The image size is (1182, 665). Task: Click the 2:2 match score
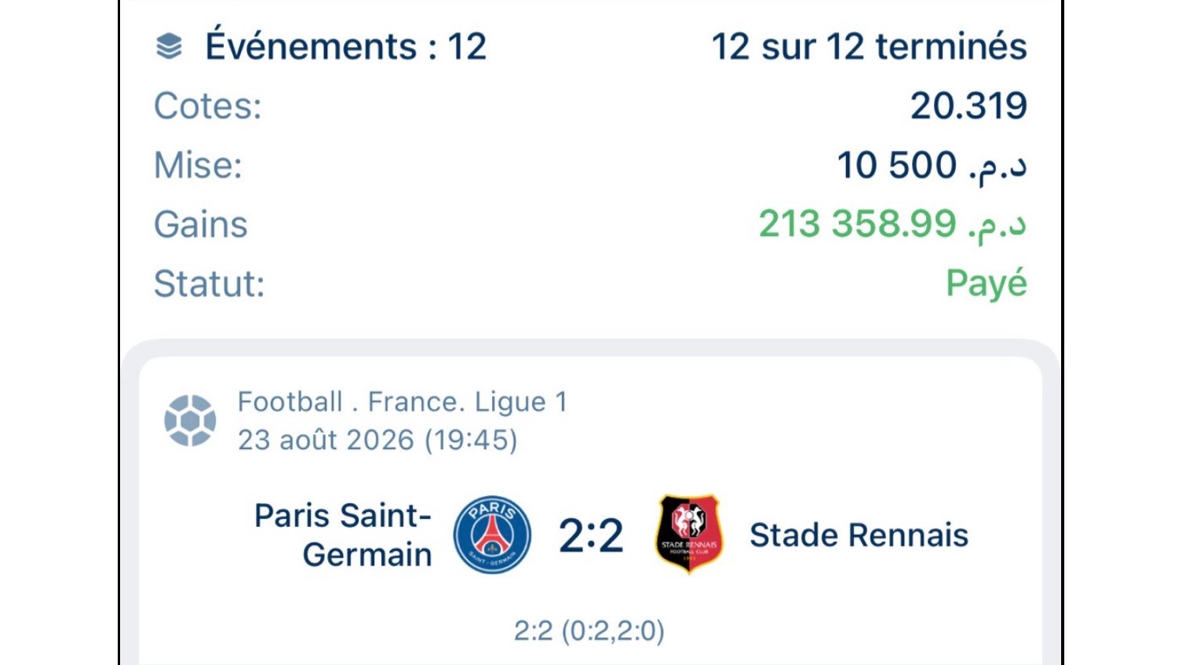591,535
